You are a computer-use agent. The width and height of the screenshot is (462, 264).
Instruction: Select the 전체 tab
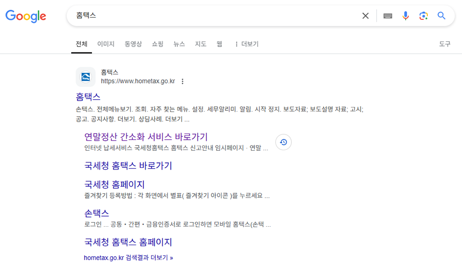click(81, 44)
